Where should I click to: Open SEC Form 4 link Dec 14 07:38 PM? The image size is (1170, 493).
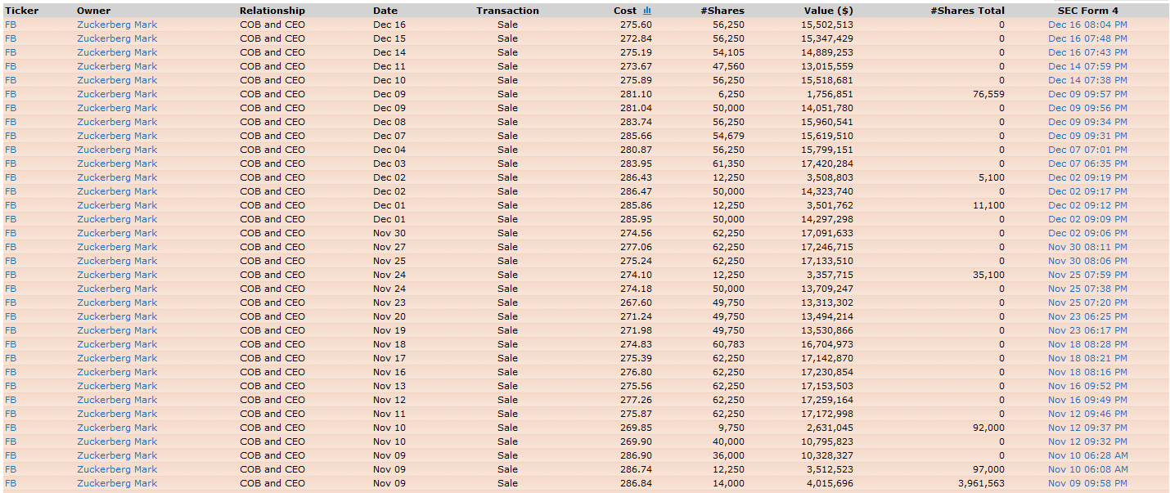pyautogui.click(x=1087, y=80)
